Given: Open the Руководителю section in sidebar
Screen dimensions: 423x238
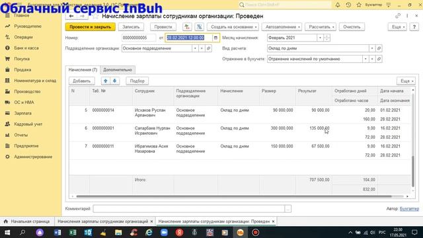Looking at the screenshot, I should (x=28, y=26).
